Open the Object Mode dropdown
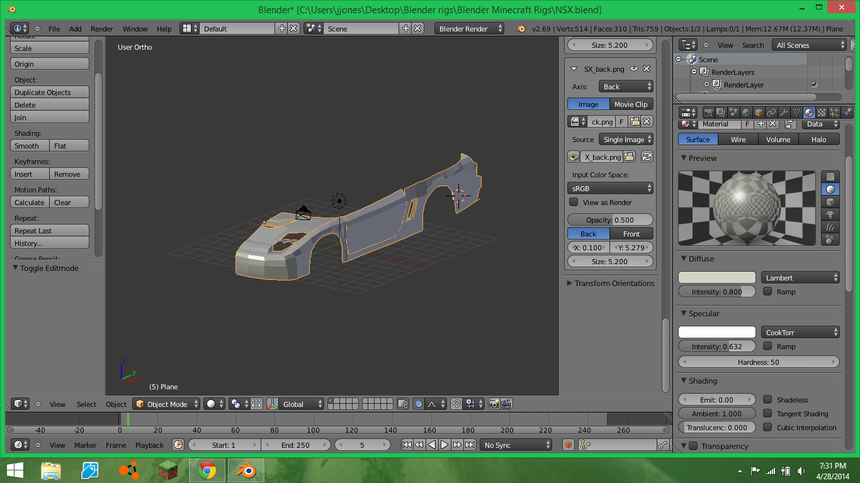The width and height of the screenshot is (860, 483). coord(167,404)
